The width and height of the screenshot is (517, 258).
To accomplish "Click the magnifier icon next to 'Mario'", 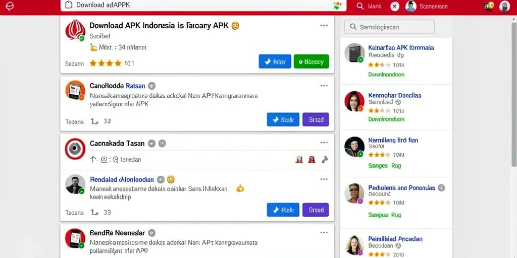I will (360, 6).
